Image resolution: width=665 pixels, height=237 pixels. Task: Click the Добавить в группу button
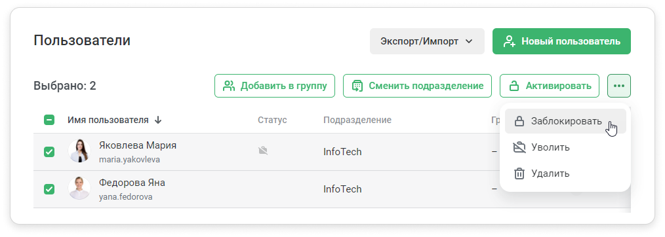[x=275, y=86]
